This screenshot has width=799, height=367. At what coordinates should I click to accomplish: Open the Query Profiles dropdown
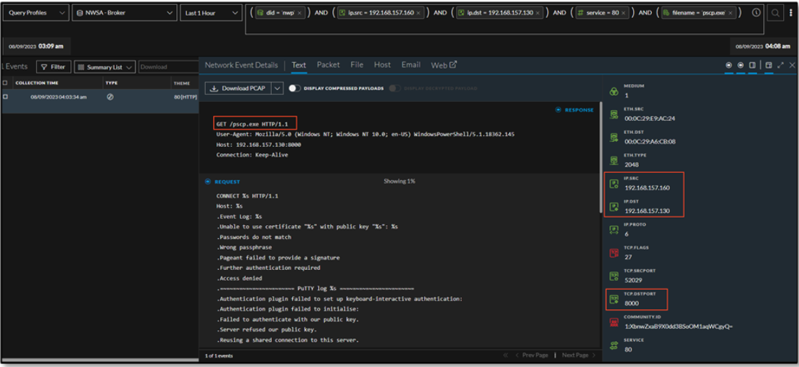36,13
